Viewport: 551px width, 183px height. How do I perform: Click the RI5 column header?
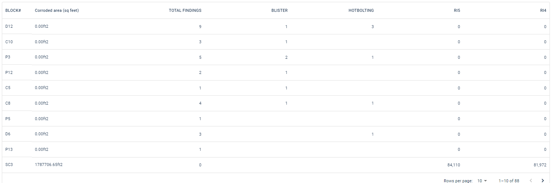click(x=457, y=10)
